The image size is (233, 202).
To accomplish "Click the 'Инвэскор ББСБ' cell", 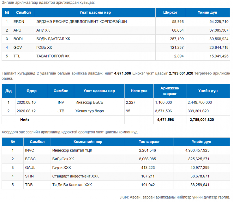I will pos(99,103).
